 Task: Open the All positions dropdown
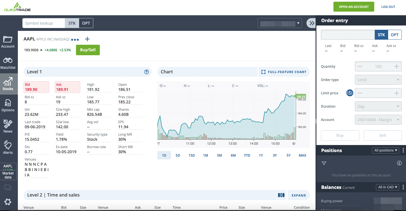tap(386, 150)
